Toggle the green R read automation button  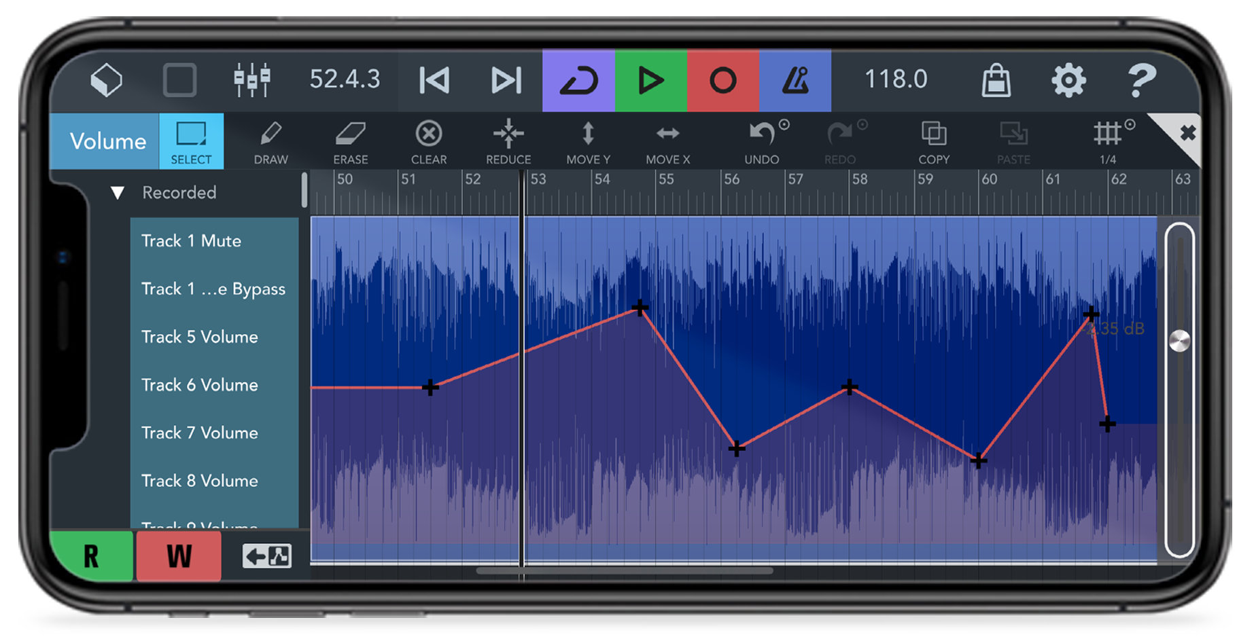(x=92, y=556)
